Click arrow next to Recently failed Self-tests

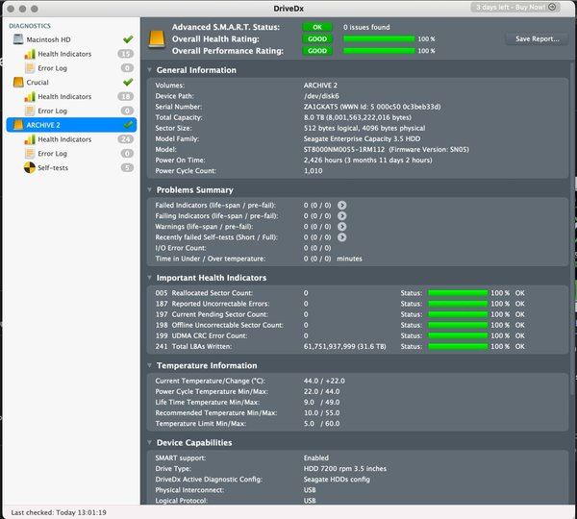342,236
